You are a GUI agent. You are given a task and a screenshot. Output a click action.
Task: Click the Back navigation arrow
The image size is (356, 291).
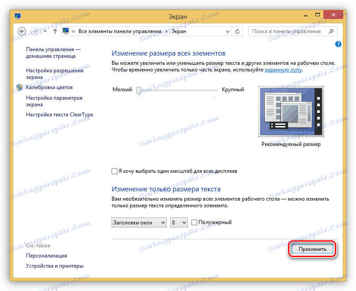tap(22, 31)
